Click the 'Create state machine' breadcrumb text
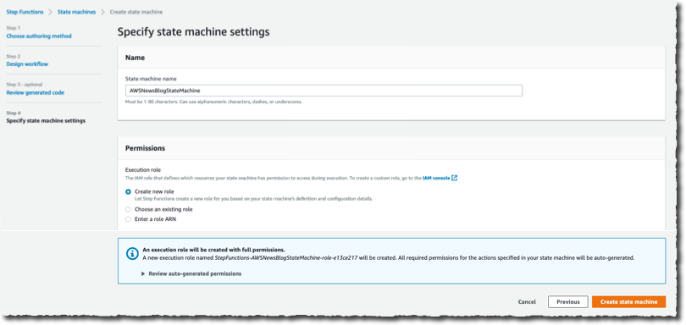This screenshot has width=686, height=325. click(x=136, y=12)
